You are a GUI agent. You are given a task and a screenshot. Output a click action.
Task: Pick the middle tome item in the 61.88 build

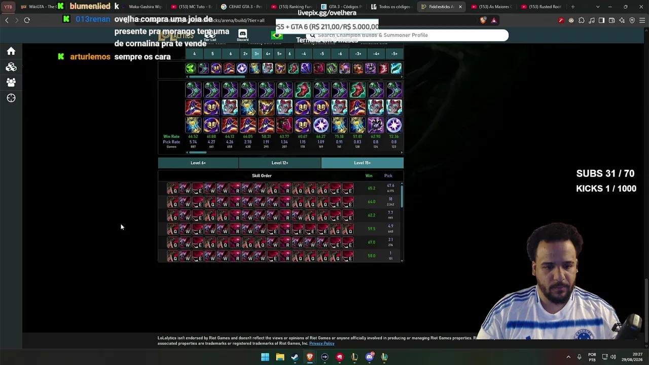tap(211, 107)
